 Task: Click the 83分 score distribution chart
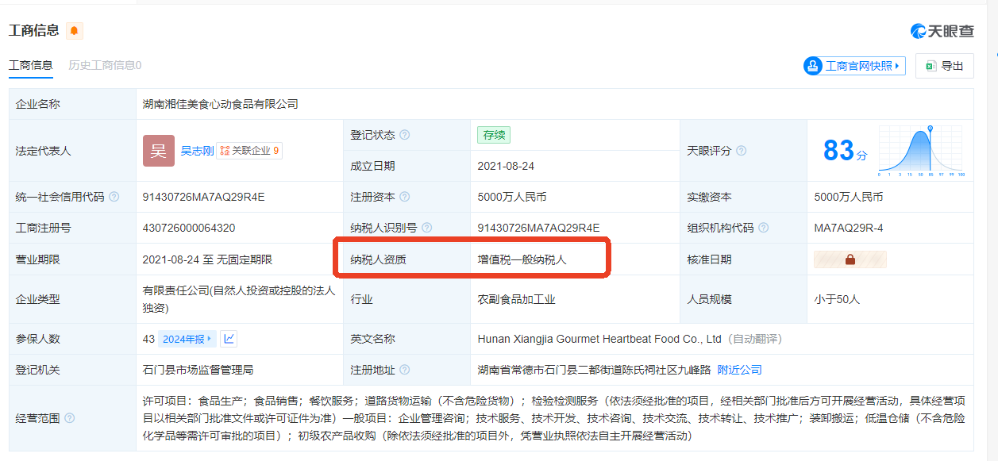[920, 151]
